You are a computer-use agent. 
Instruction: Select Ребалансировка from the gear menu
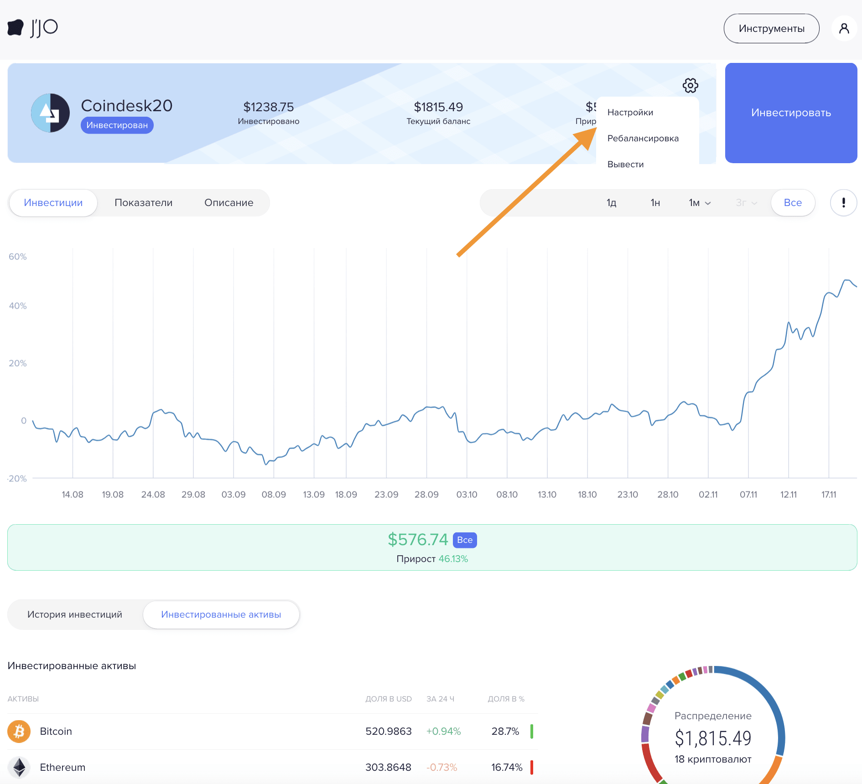[643, 138]
